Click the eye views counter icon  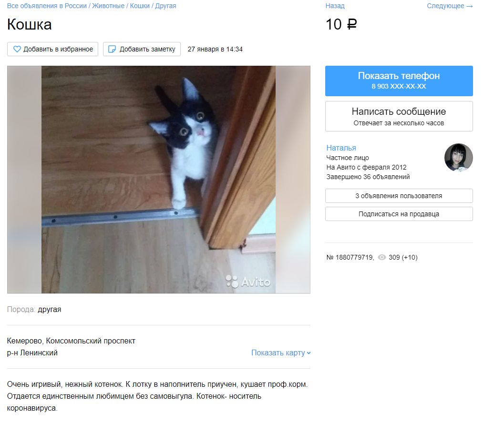[x=382, y=257]
